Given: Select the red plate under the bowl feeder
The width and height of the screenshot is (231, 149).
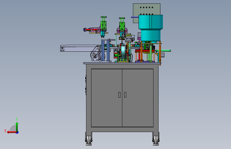Looking at the screenshot, I should point(145,51).
